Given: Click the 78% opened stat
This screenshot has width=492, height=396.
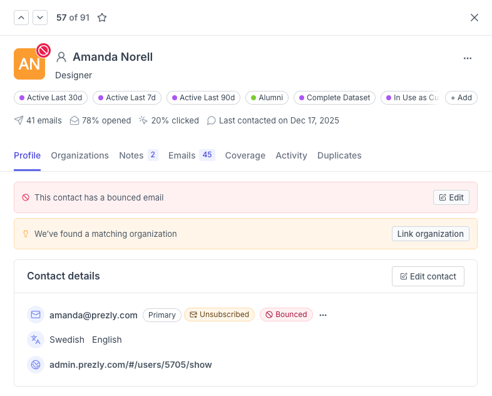Looking at the screenshot, I should 101,120.
